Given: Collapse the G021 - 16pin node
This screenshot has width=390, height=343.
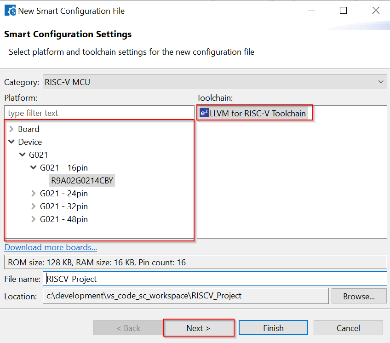Looking at the screenshot, I should (33, 167).
